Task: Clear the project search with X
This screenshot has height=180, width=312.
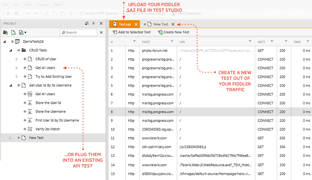Action: click(101, 32)
